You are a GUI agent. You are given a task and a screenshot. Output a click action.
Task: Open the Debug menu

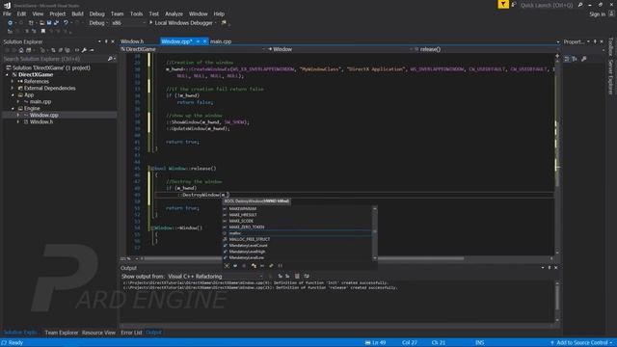[x=96, y=13]
